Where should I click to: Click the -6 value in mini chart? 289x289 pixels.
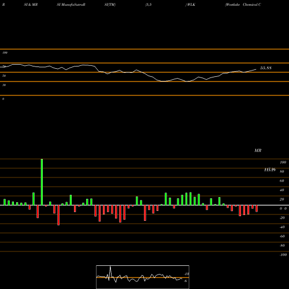[186, 281]
